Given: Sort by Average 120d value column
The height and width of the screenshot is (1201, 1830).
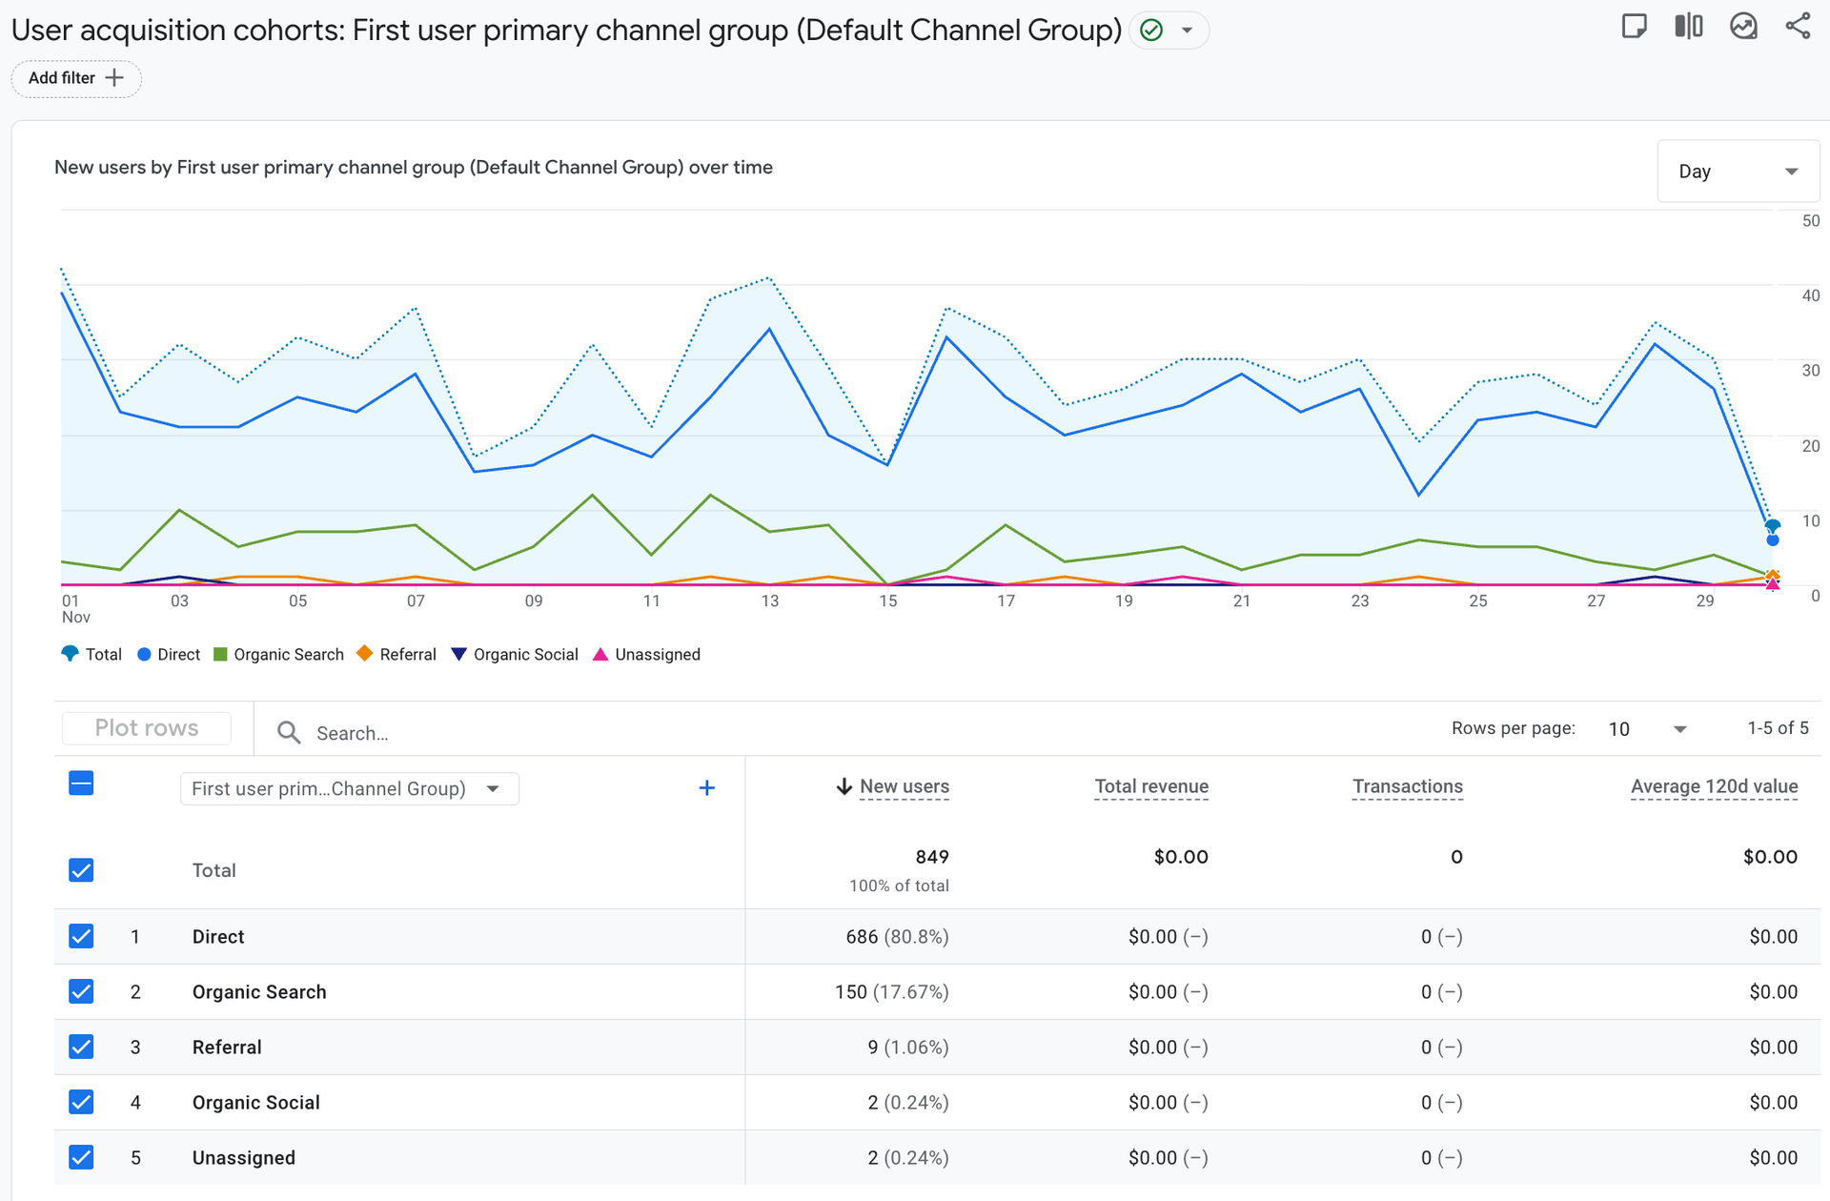Looking at the screenshot, I should pyautogui.click(x=1713, y=786).
